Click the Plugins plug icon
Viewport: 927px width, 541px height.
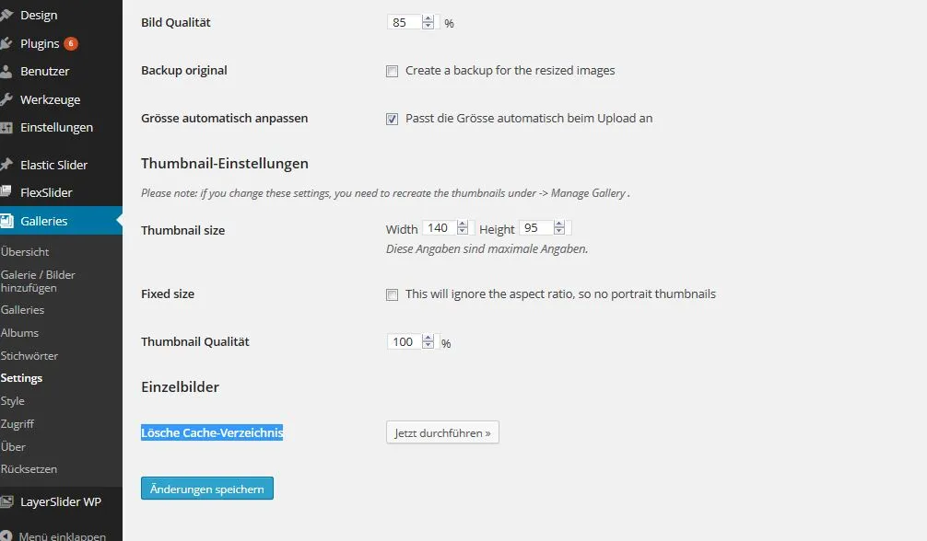6,43
